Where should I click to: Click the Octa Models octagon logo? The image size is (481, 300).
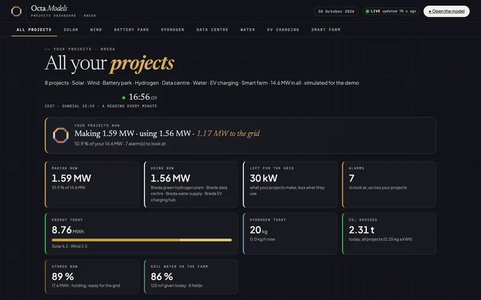pyautogui.click(x=16, y=11)
